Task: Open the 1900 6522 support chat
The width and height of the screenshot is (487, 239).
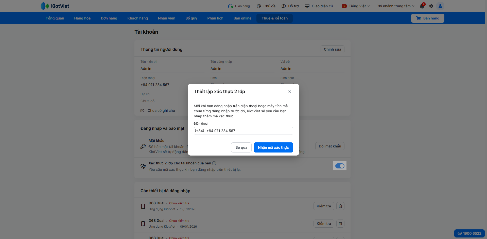Action: (469, 233)
